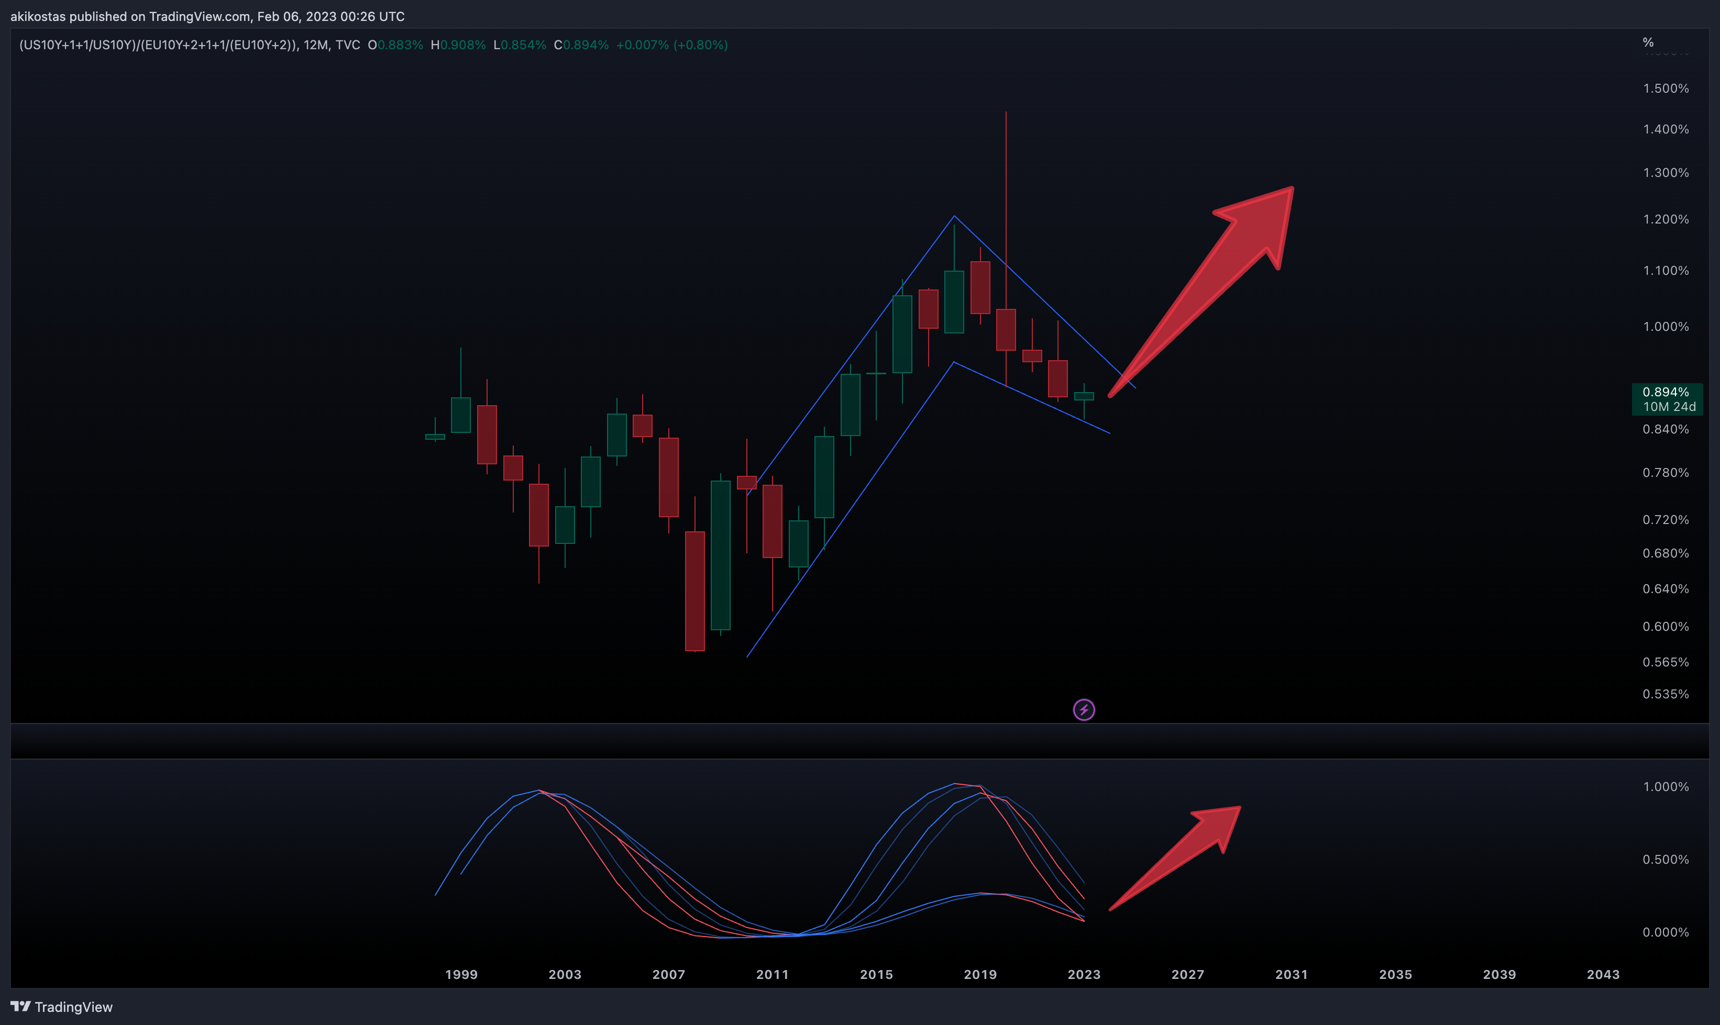
Task: Click the 2023 year label on time axis
Action: [1084, 974]
